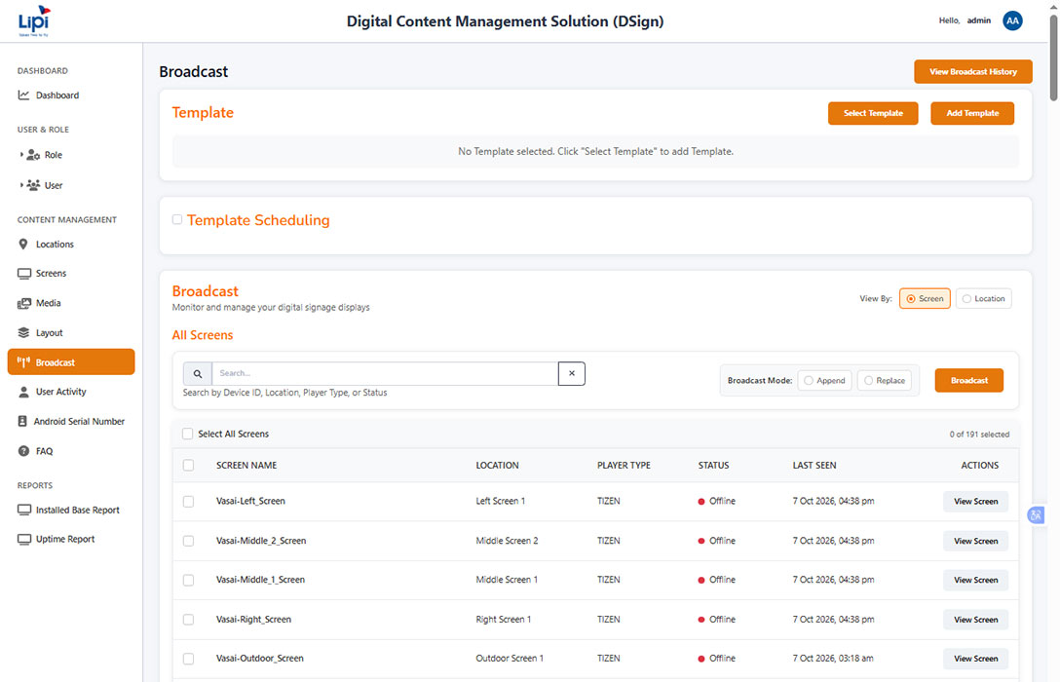Click the page vertical scrollbar
Viewport: 1060px width, 682px height.
pos(1053,57)
